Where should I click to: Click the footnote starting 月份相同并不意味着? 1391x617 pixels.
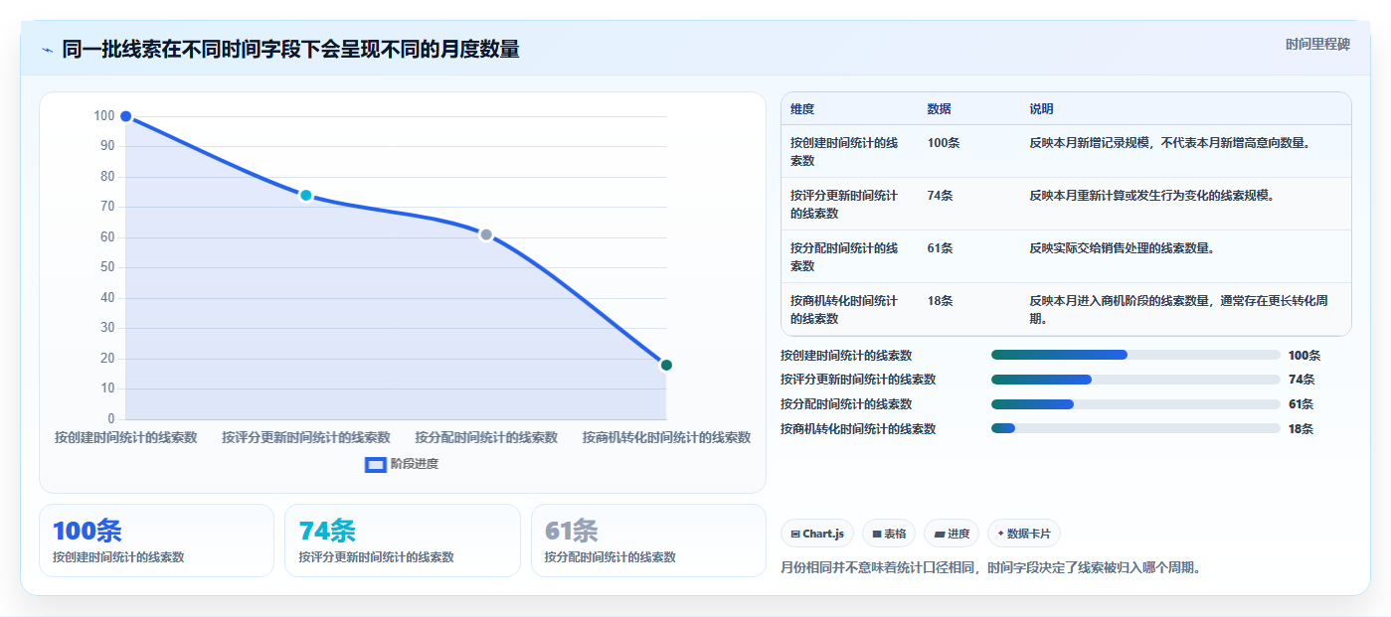point(992,568)
